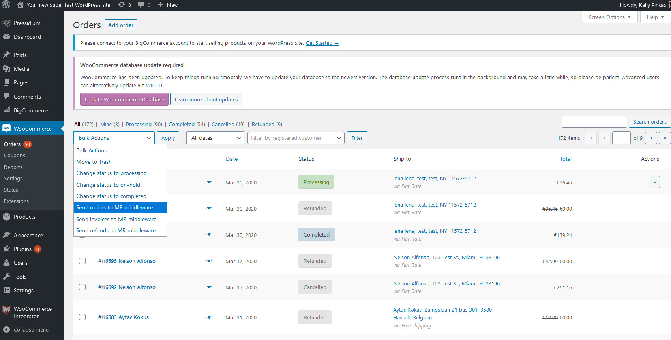This screenshot has width=671, height=340.
Task: Open Pressidium sidebar icon
Action: pos(6,23)
